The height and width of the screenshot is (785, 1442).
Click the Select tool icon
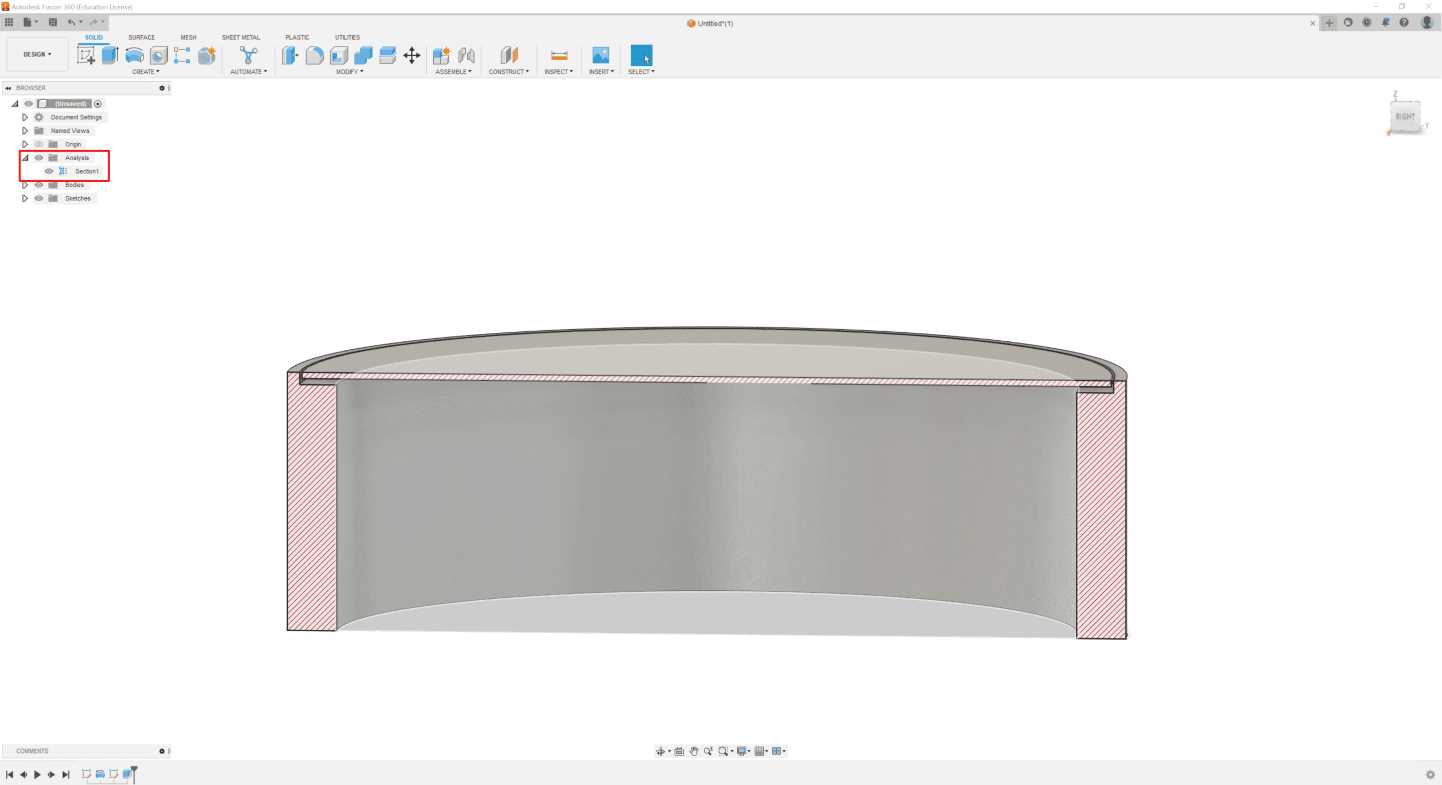[x=641, y=56]
